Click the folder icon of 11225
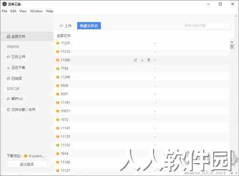The width and height of the screenshot is (239, 176). point(58,43)
